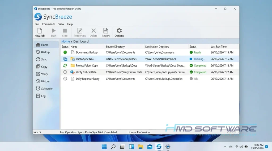
Task: Click Idle status of Daily Reports History
Action: (x=194, y=79)
